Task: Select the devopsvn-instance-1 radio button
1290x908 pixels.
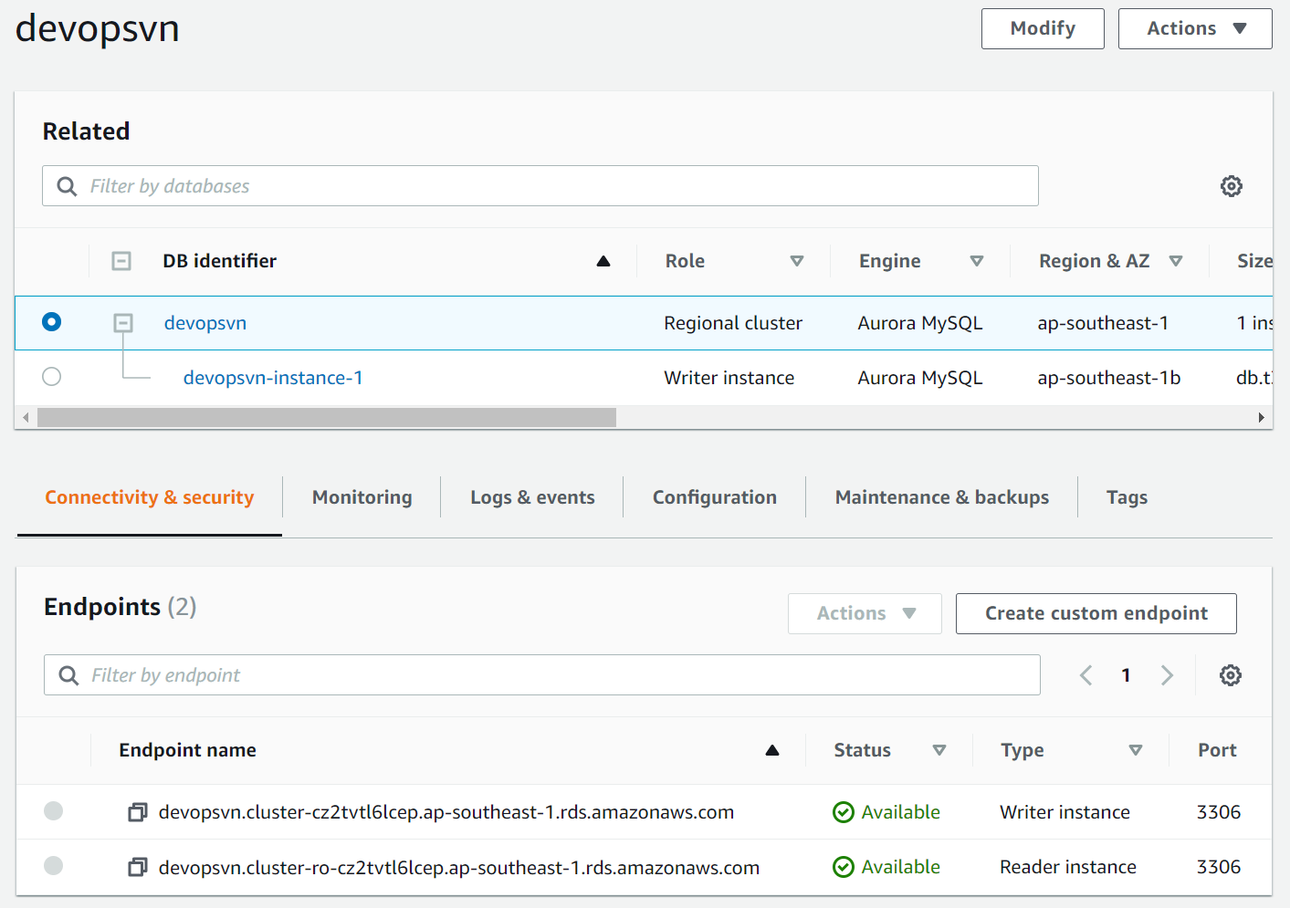Action: click(52, 377)
